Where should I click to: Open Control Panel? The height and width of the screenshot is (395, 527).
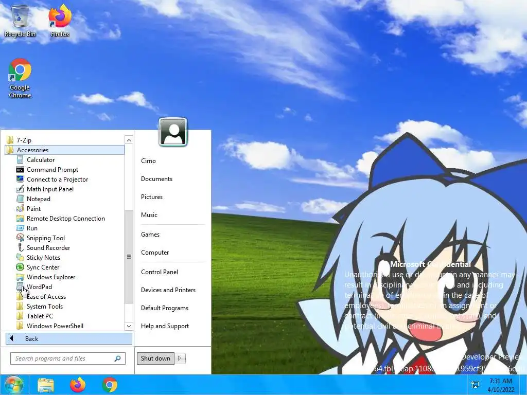click(160, 272)
